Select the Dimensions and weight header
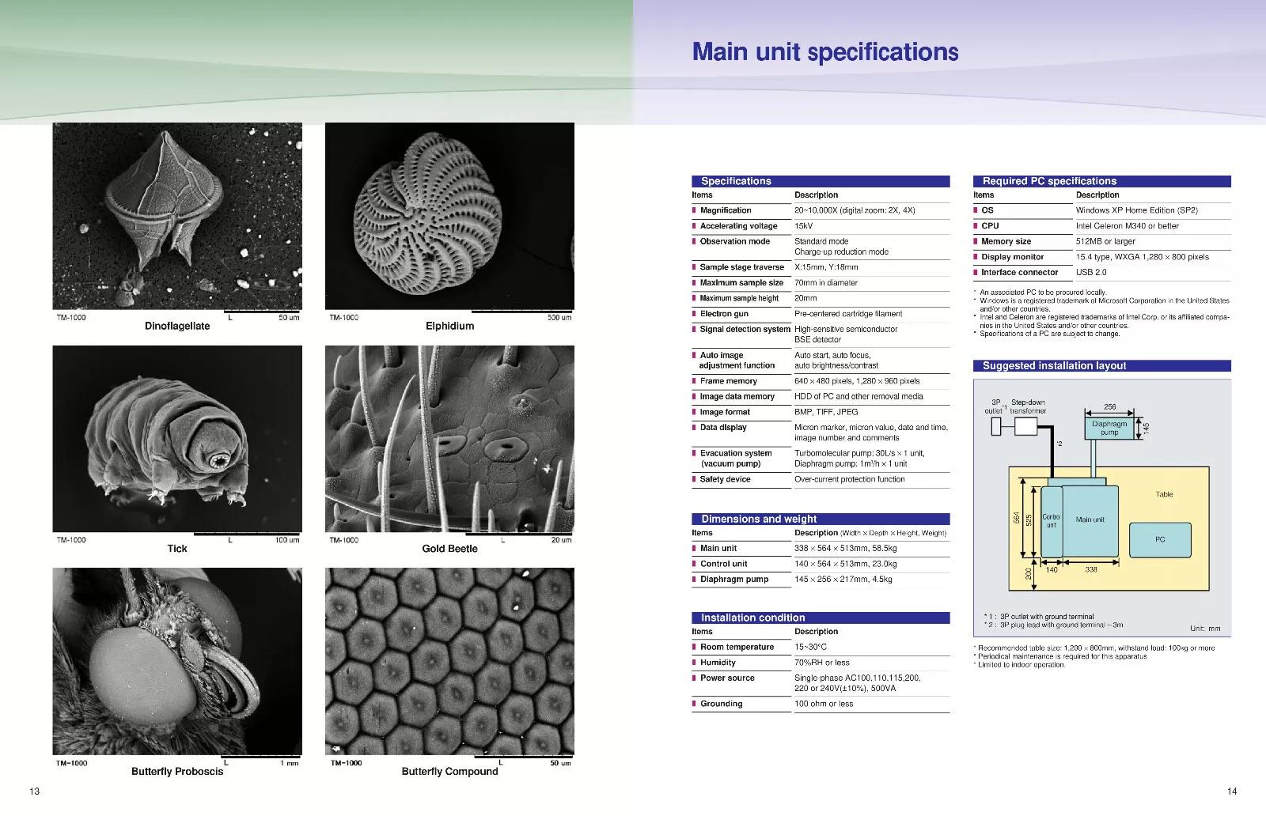 (x=759, y=519)
